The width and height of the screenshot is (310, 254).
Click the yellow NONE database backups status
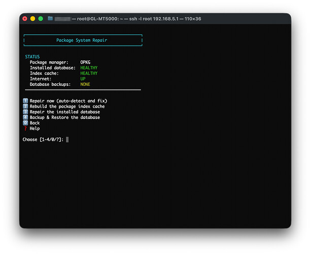[x=85, y=84]
